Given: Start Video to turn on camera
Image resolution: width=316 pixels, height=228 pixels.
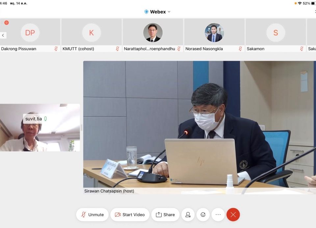Looking at the screenshot, I should [x=130, y=215].
